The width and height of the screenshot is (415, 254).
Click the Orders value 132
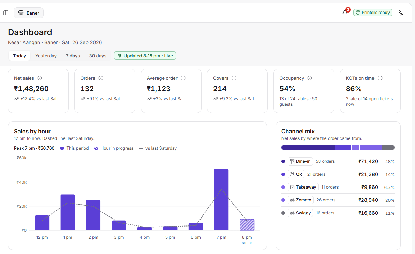(x=87, y=89)
